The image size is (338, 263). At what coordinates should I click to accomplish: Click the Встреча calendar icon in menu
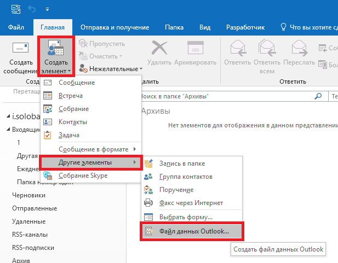(x=48, y=96)
